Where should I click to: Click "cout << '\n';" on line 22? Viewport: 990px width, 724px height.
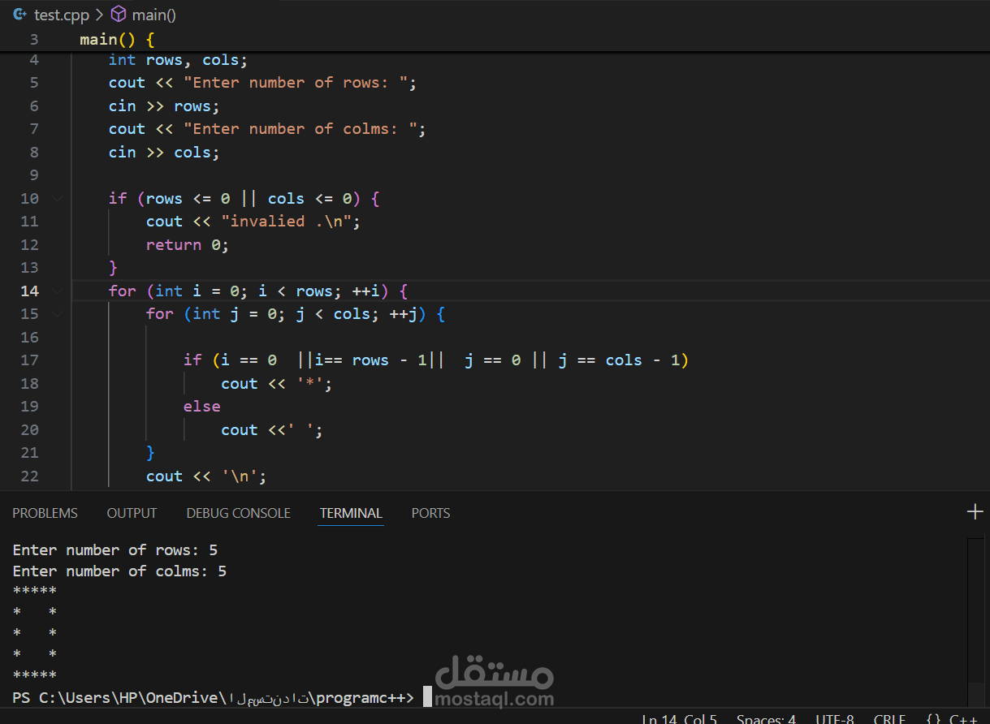(x=206, y=476)
